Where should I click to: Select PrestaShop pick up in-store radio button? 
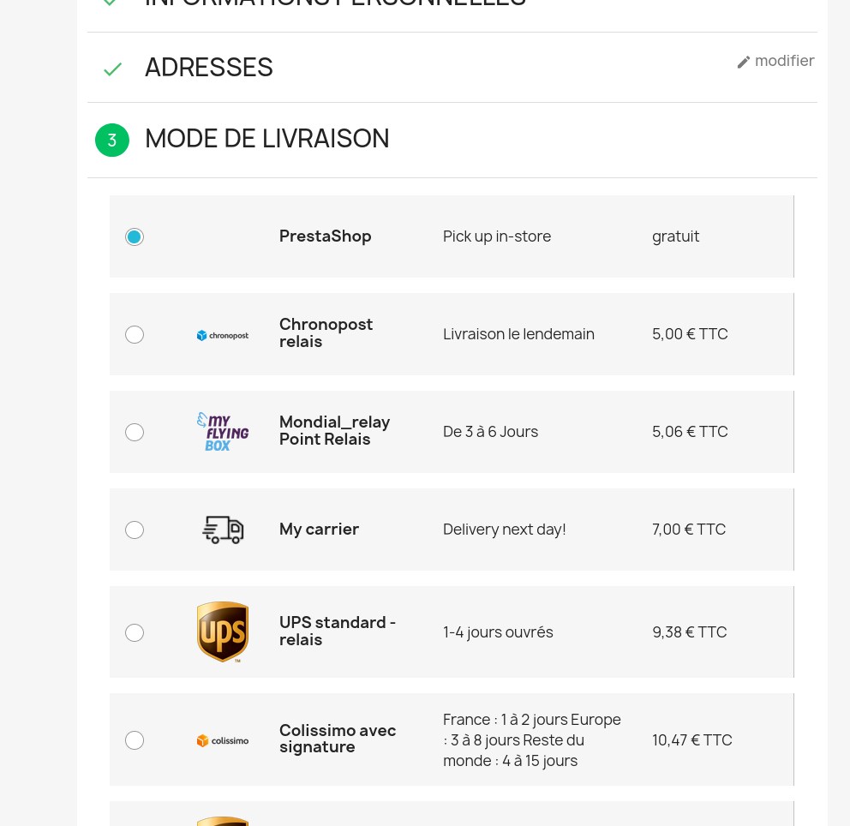click(x=135, y=236)
